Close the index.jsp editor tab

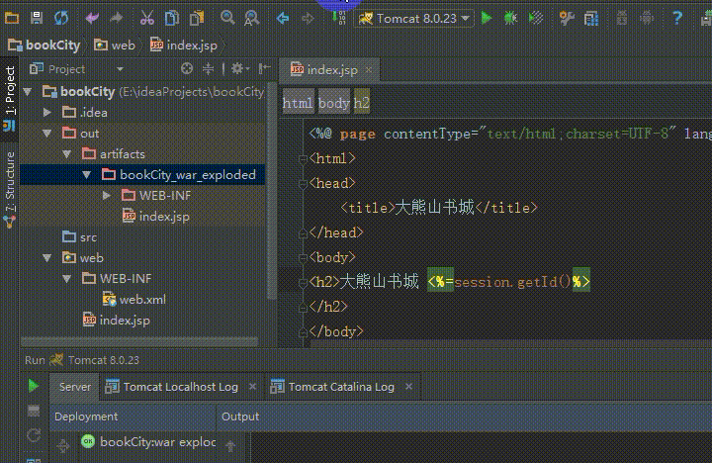[x=368, y=70]
